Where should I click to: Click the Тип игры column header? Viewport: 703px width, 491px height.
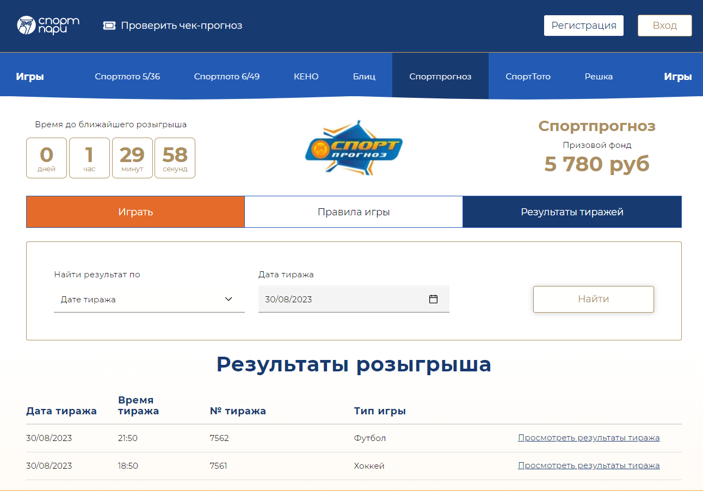click(380, 411)
